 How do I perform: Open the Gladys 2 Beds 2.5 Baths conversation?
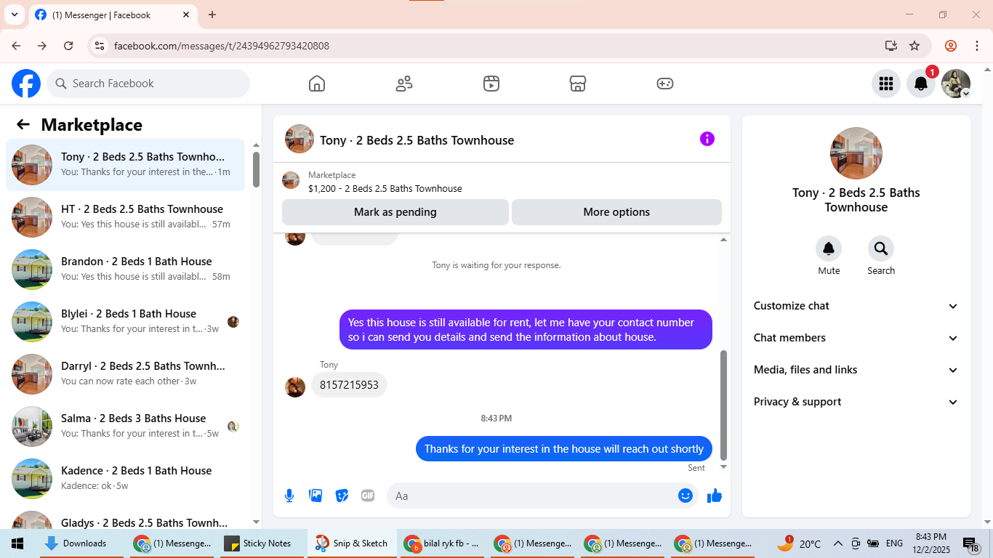[x=126, y=517]
